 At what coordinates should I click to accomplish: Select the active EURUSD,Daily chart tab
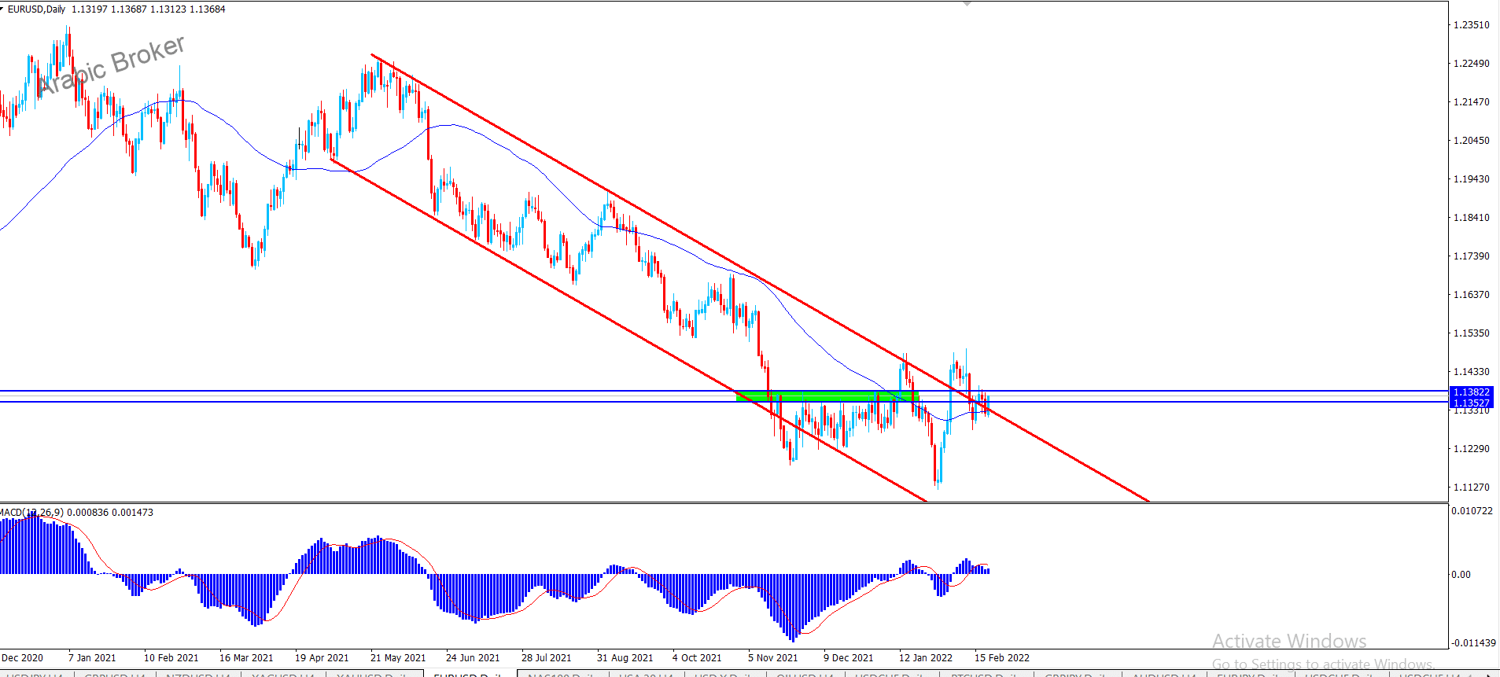coord(470,675)
